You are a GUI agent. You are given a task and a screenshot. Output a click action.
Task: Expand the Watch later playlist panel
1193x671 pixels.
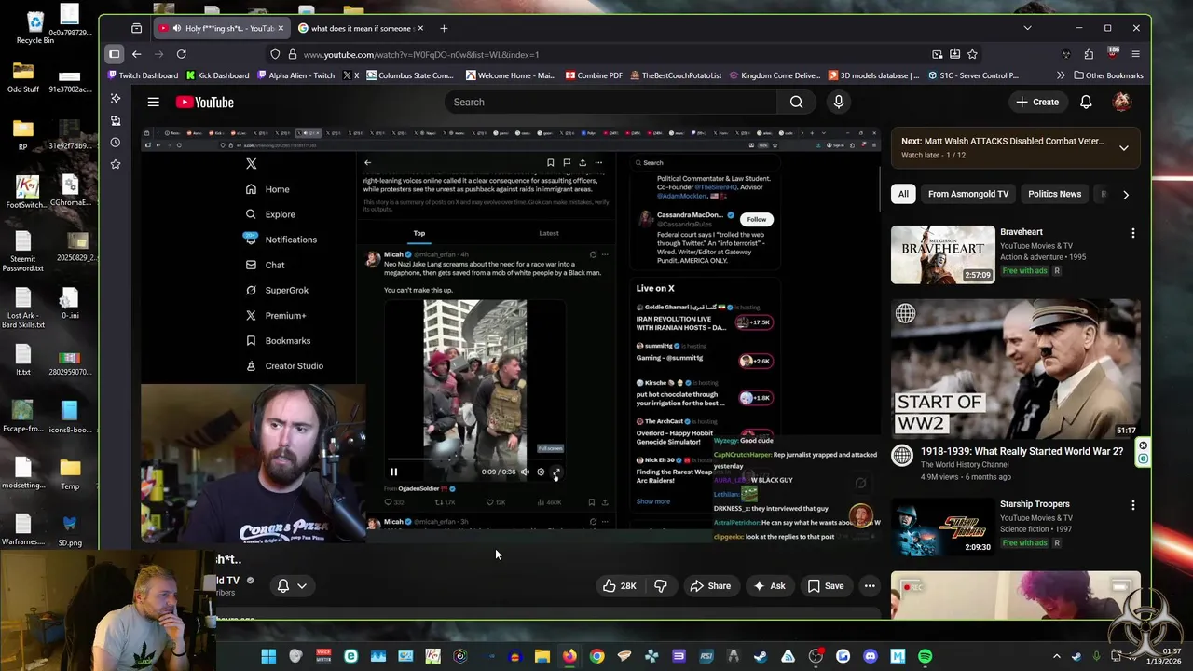(1124, 148)
